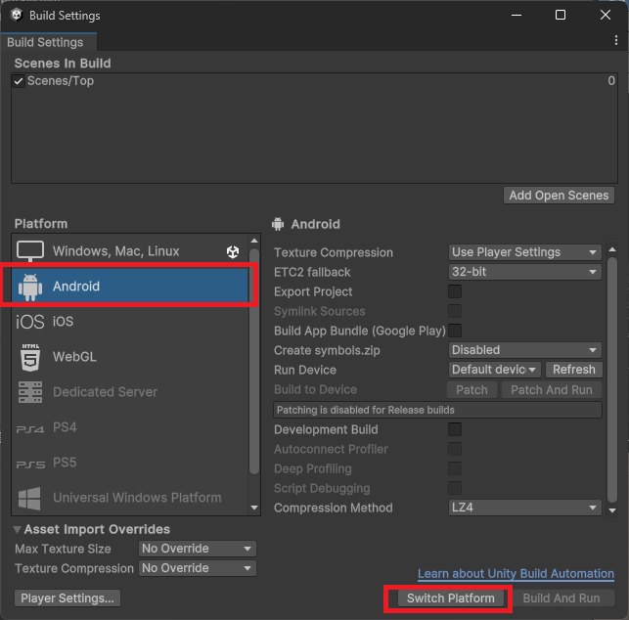Image resolution: width=629 pixels, height=620 pixels.
Task: Click the platform list scrollbar thumb
Action: point(254,362)
